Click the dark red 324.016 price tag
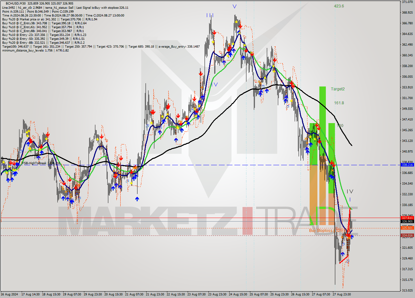Image resolution: width=415 pixels, height=298 pixels. [407, 235]
